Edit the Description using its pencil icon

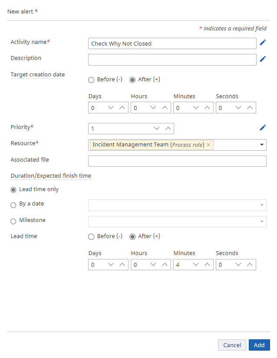click(x=263, y=59)
